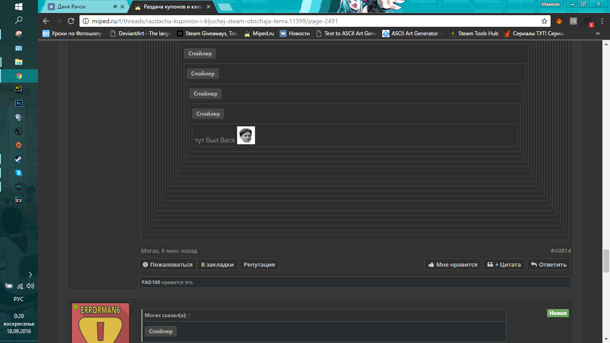Expand the hidden tray icons chevron

[30, 274]
